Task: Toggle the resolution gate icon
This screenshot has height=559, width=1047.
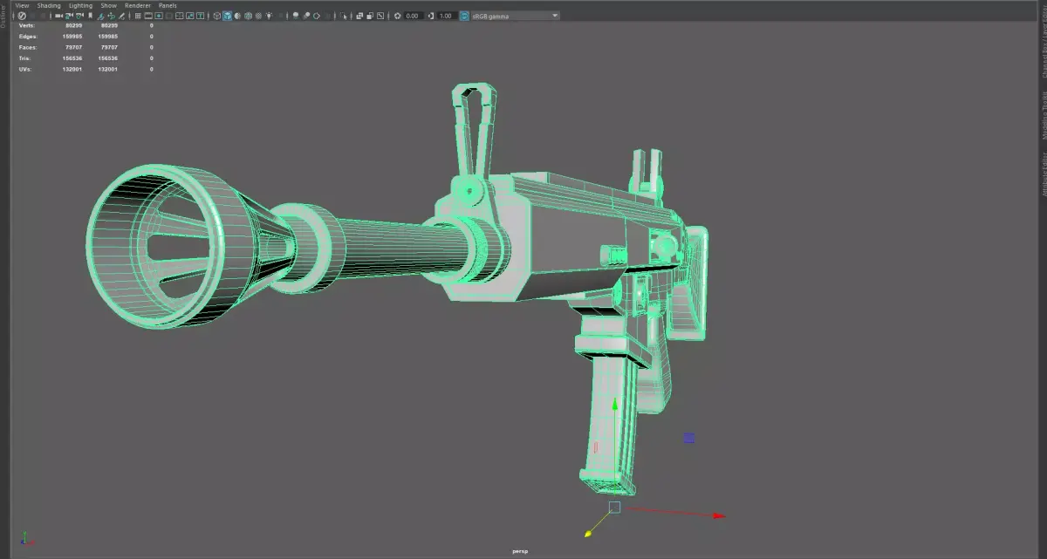Action: pyautogui.click(x=158, y=16)
